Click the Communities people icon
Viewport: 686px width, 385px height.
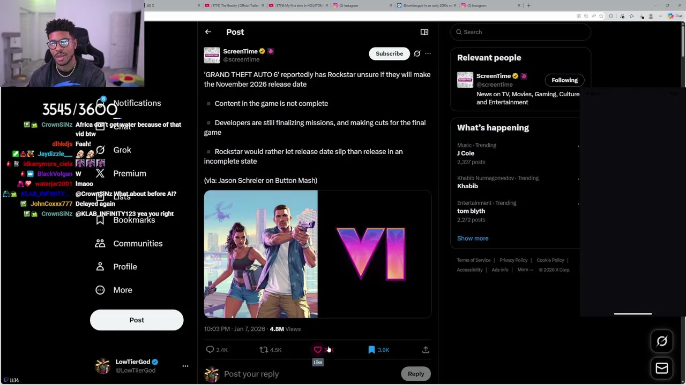coord(100,243)
